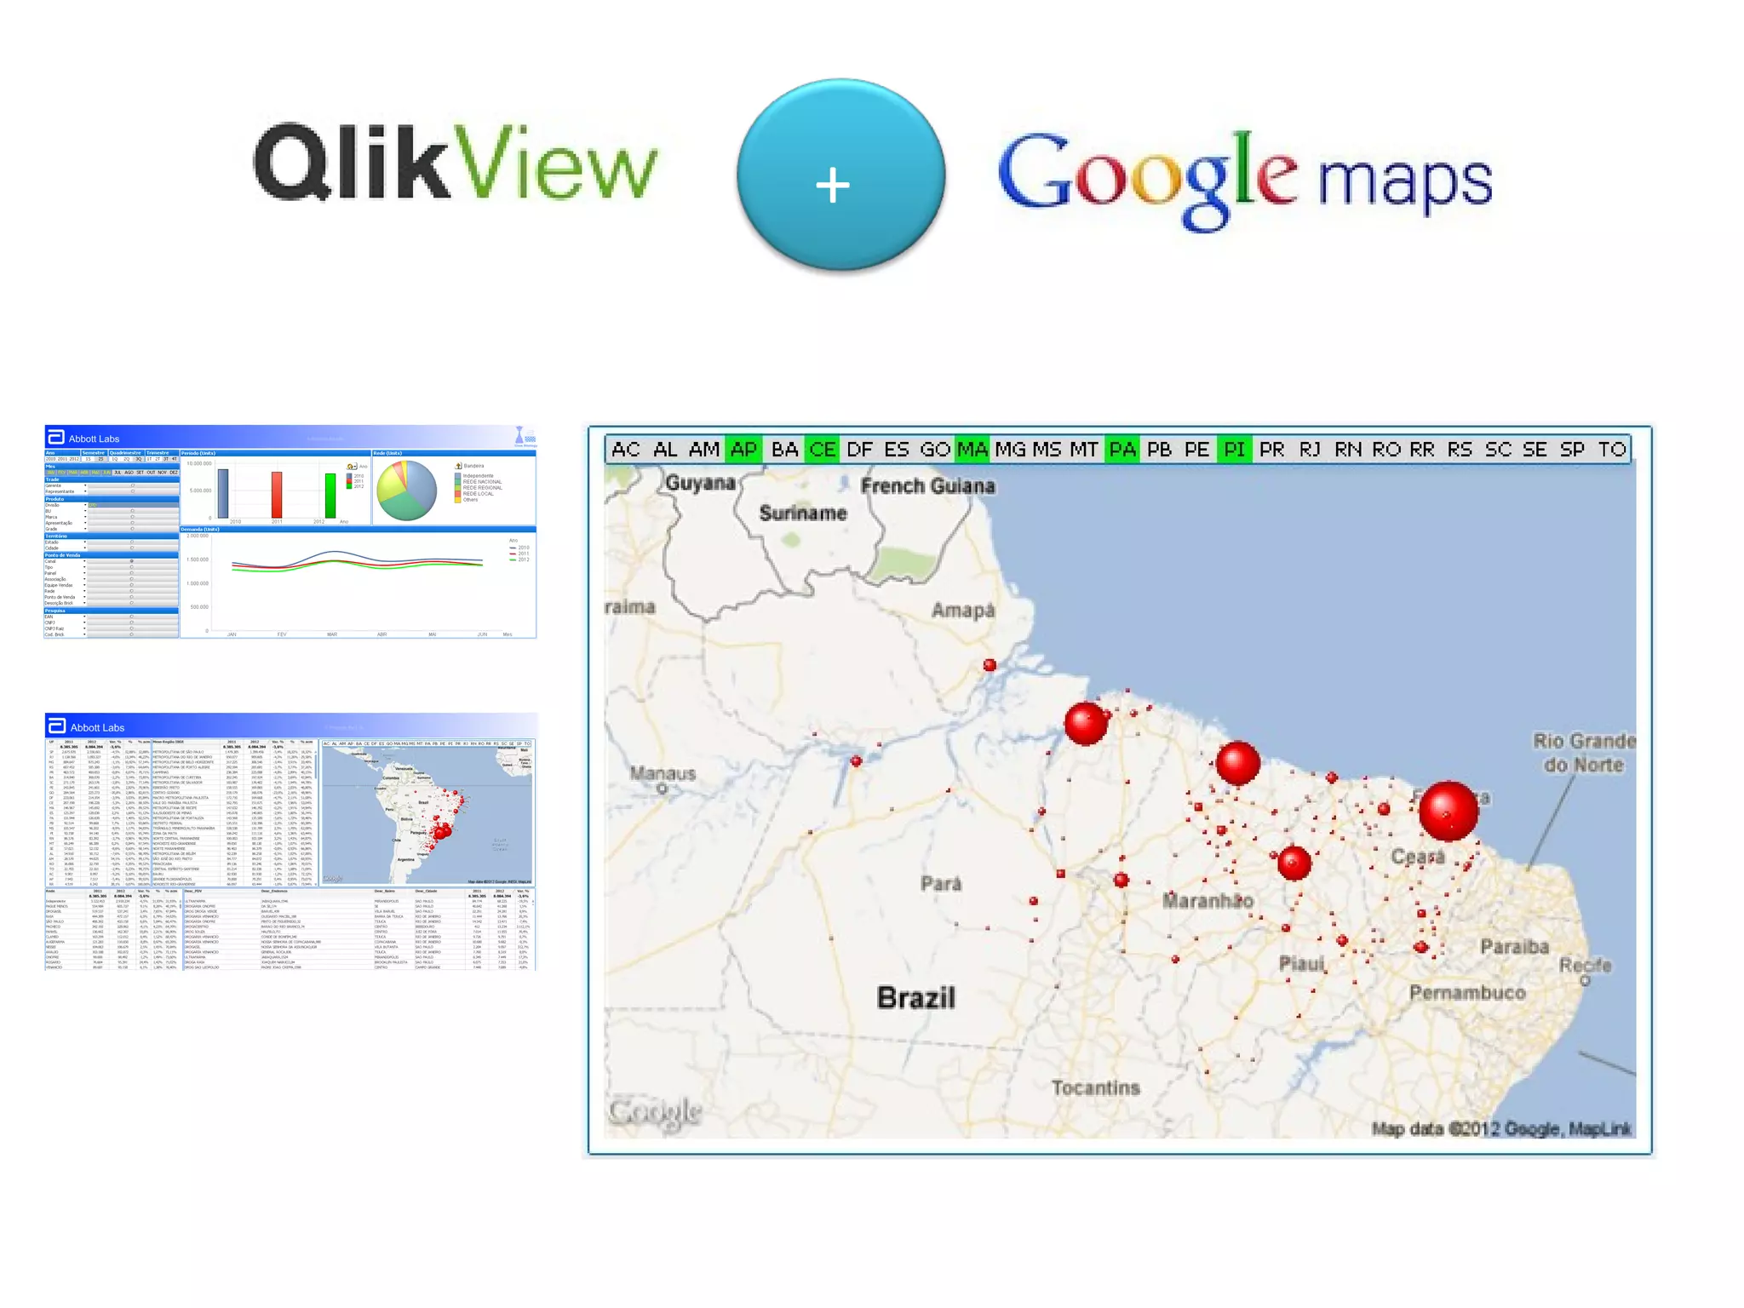Click the green 2012 bar in Periodo chart
The width and height of the screenshot is (1744, 1308).
pyautogui.click(x=330, y=495)
